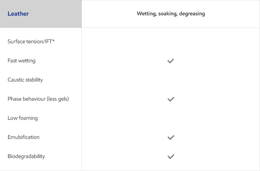This screenshot has width=260, height=171.
Task: Click the Wetting, soaking, degreasing column header
Action: 171,14
